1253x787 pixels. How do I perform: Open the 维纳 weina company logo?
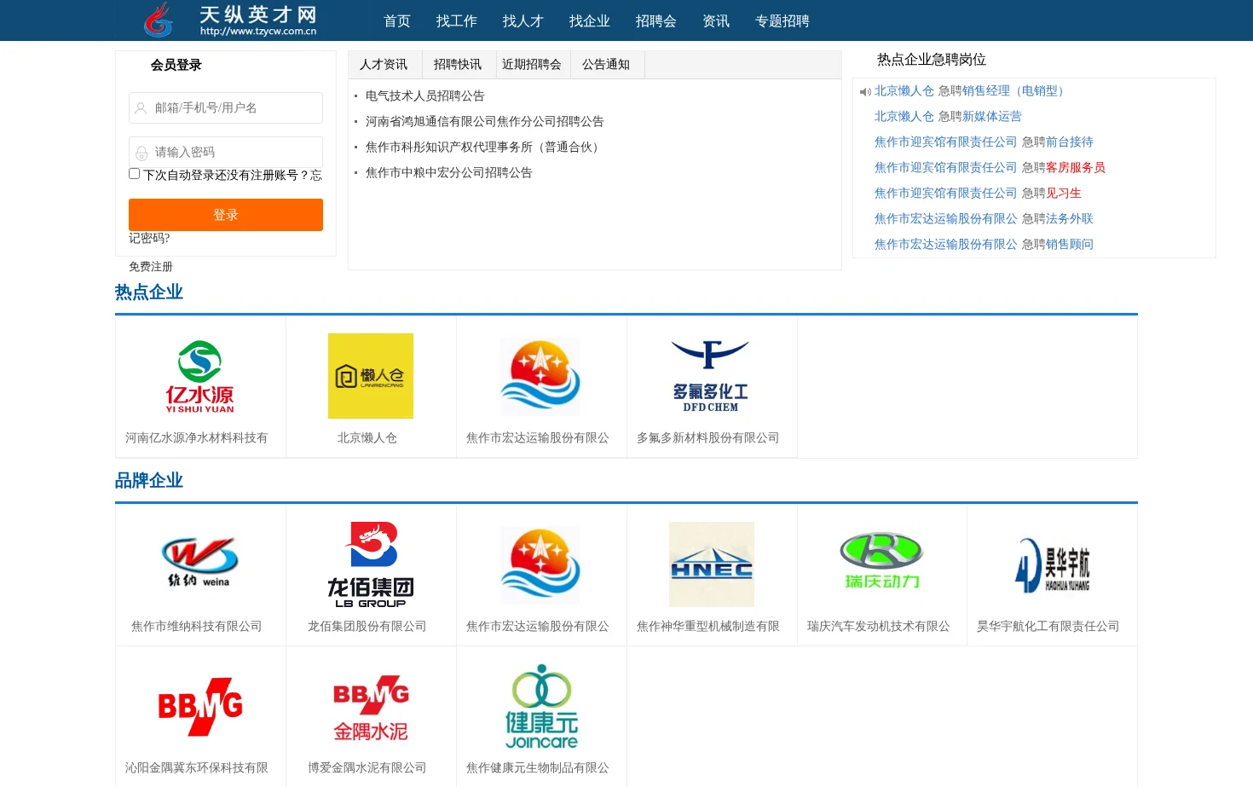pyautogui.click(x=200, y=564)
